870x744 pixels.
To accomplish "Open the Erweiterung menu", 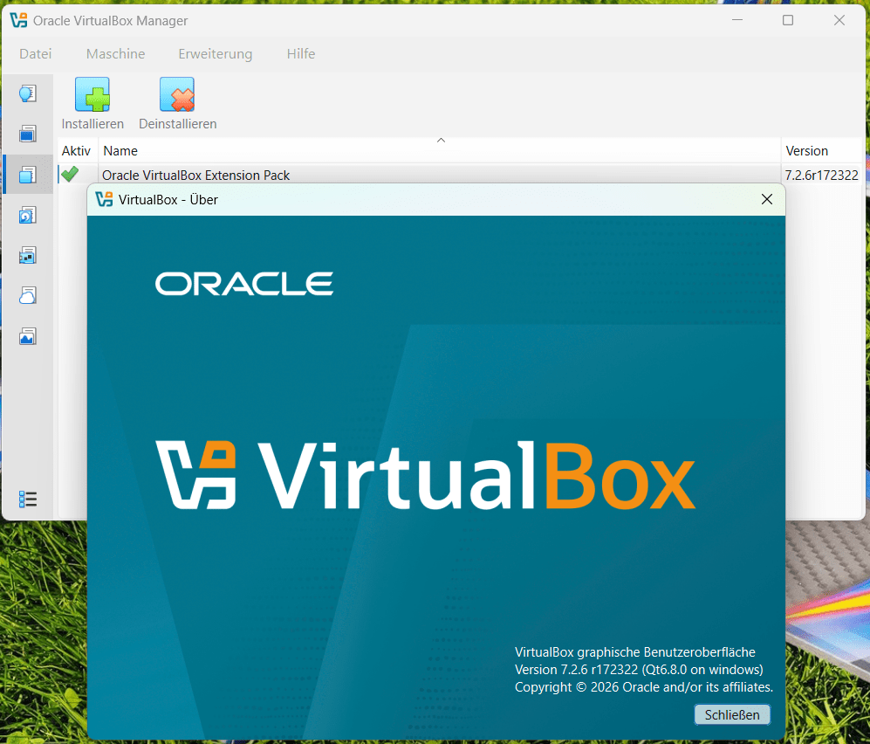I will tap(216, 54).
